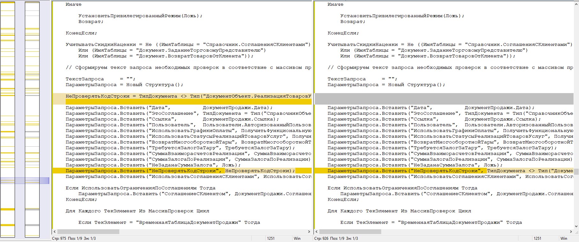Click left pane Вставить("НеЗаданаСуммаЗалога") line
This screenshot has width=579, height=242.
point(153,165)
